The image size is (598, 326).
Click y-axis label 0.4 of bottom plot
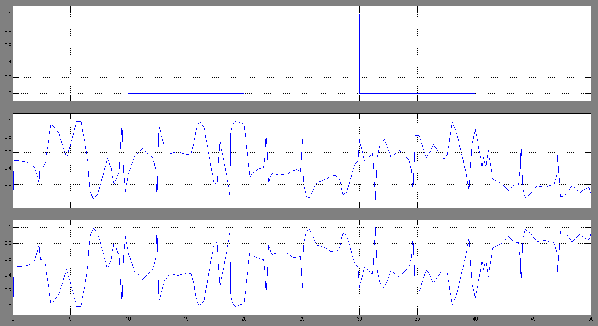tap(8, 275)
